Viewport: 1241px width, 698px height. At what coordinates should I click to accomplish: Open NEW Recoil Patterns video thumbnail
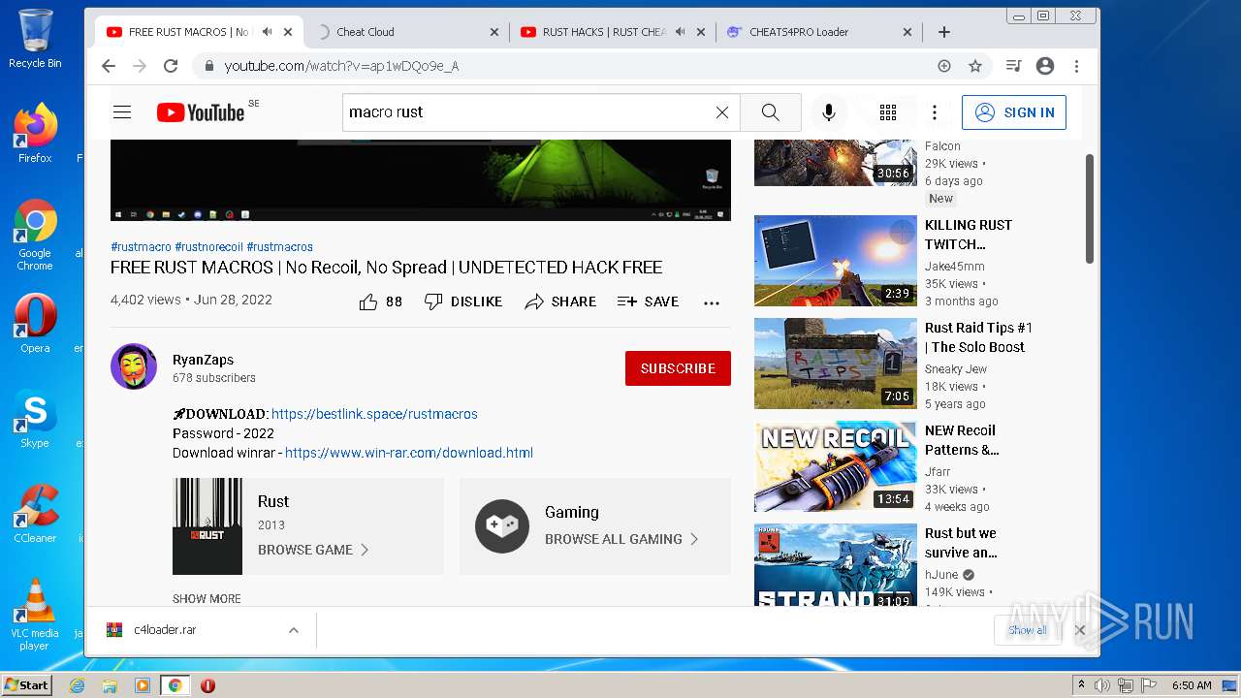(x=836, y=466)
